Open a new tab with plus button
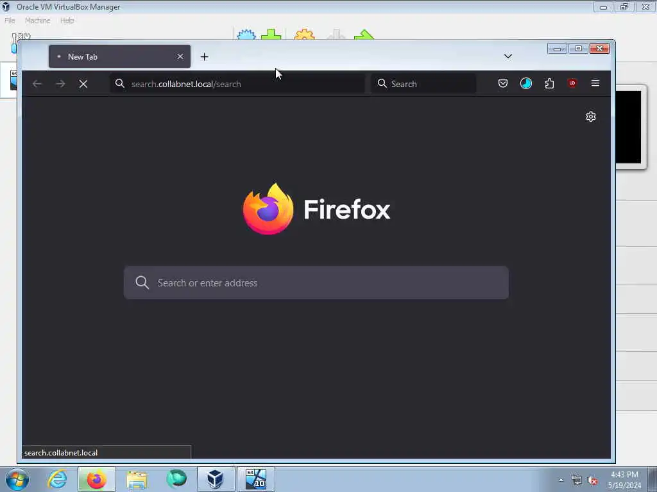 205,57
